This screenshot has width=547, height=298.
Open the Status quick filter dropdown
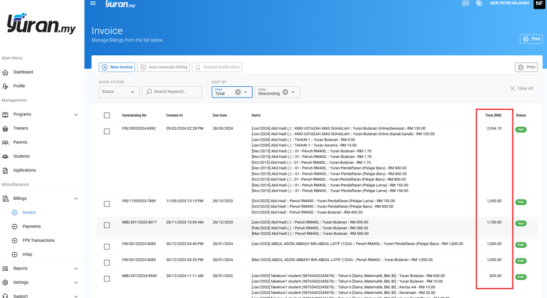click(x=118, y=92)
